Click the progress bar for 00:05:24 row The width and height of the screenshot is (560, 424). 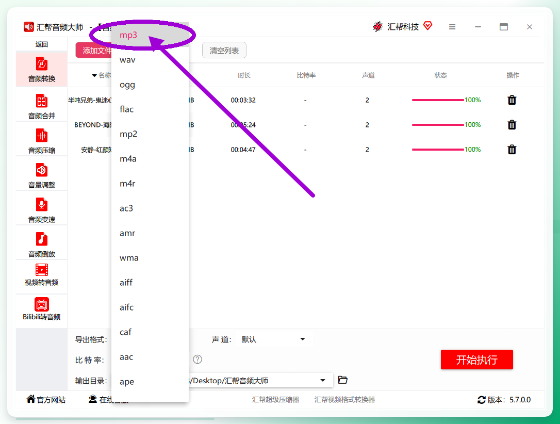[438, 125]
